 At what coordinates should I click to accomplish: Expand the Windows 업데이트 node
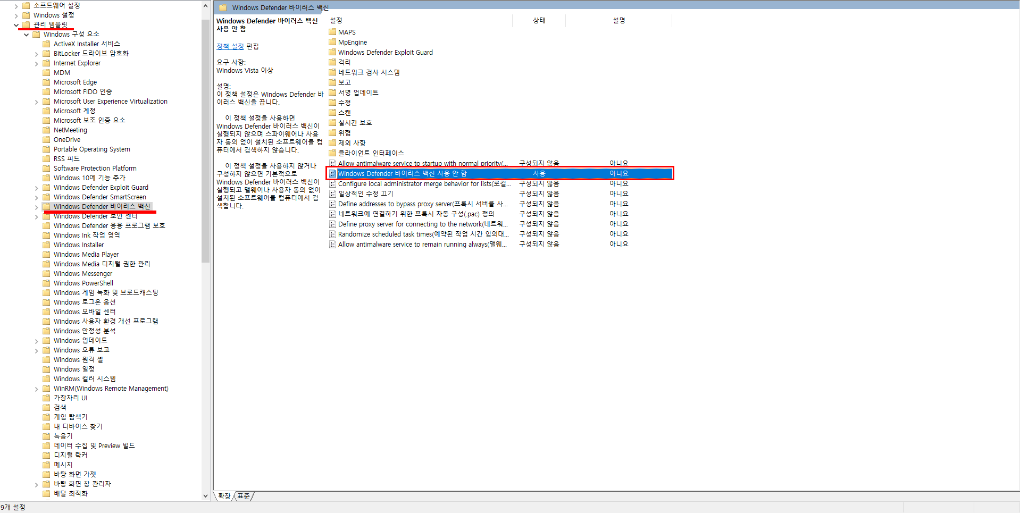coord(36,341)
